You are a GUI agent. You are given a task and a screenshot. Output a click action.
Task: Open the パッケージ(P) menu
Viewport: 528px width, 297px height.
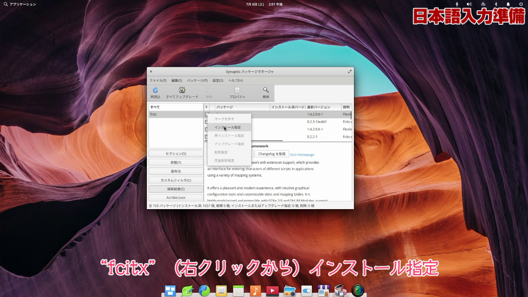click(197, 80)
